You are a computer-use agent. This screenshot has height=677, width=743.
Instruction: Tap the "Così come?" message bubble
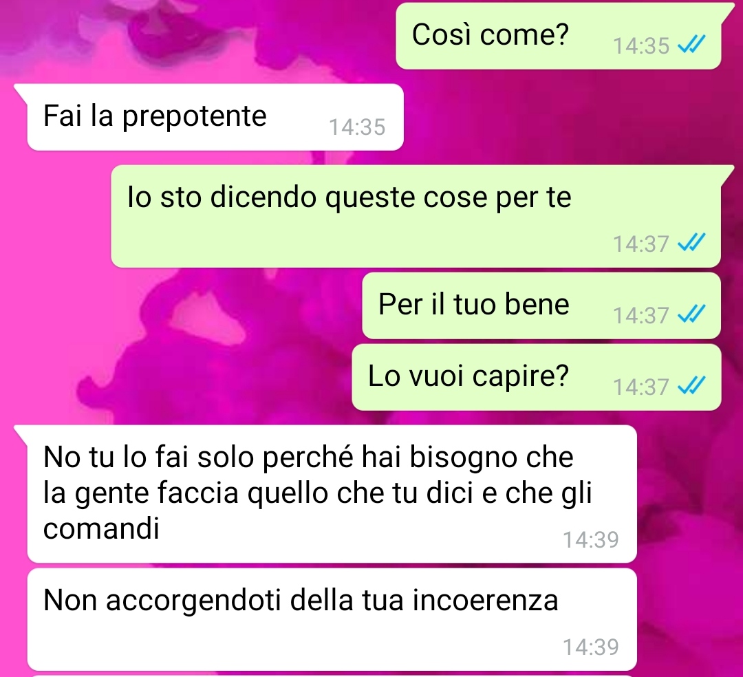click(558, 36)
